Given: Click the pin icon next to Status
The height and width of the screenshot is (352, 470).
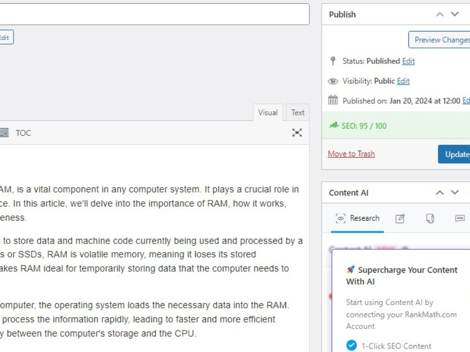Looking at the screenshot, I should coord(333,61).
